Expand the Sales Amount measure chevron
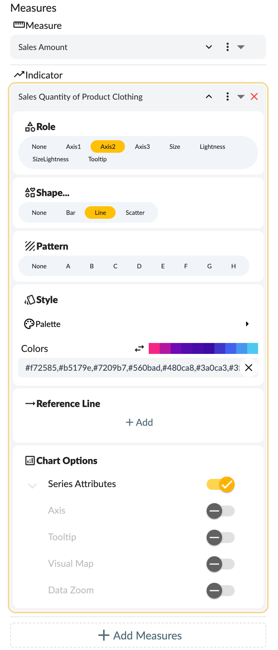 coord(209,47)
